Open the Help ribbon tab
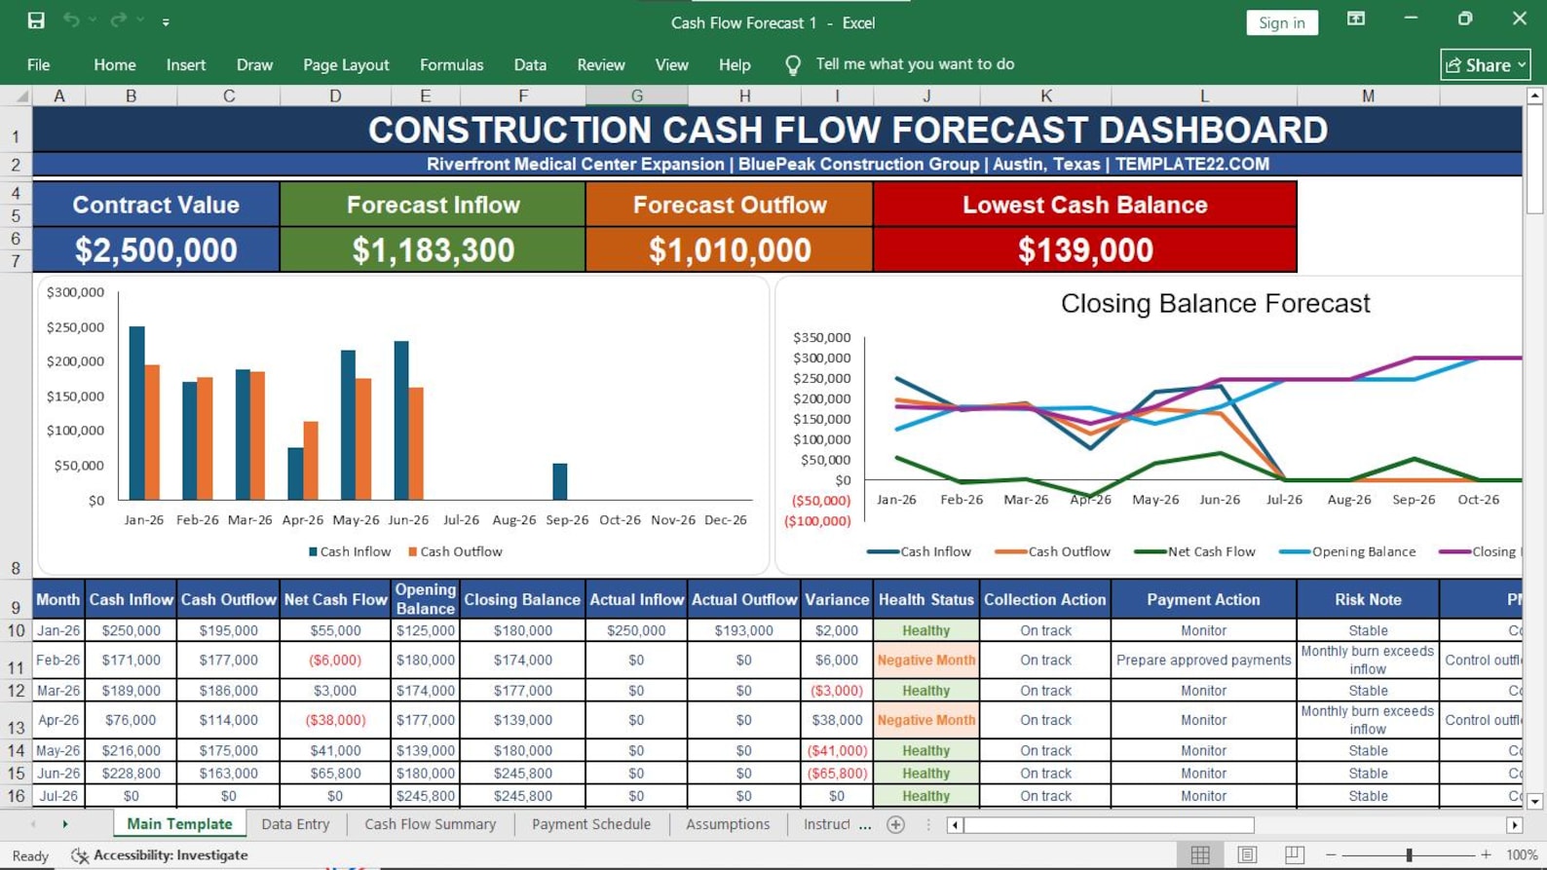 (x=735, y=64)
